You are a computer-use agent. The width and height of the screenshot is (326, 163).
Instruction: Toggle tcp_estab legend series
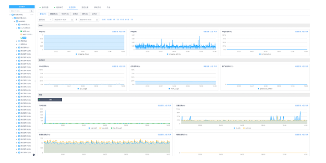(x=104, y=128)
